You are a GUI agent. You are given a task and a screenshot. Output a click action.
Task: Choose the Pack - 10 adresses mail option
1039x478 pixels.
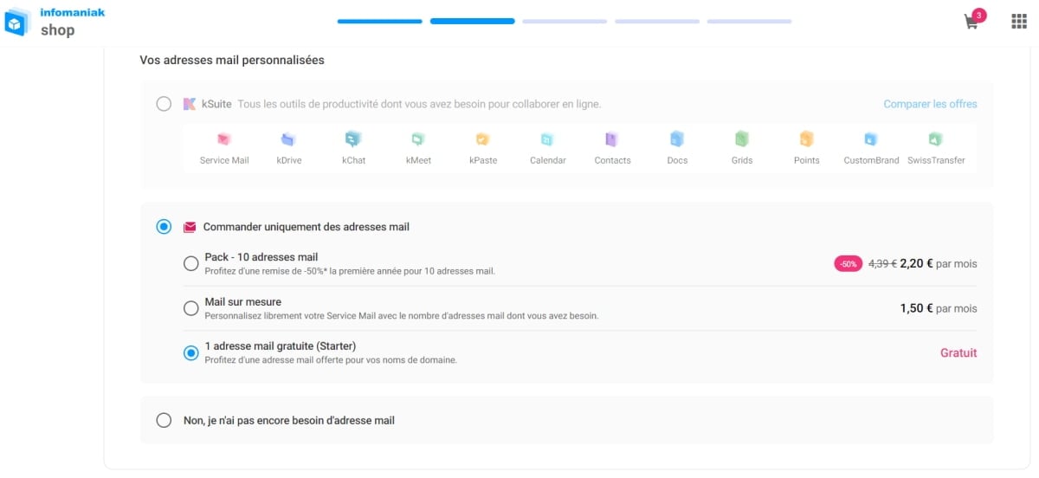[191, 263]
